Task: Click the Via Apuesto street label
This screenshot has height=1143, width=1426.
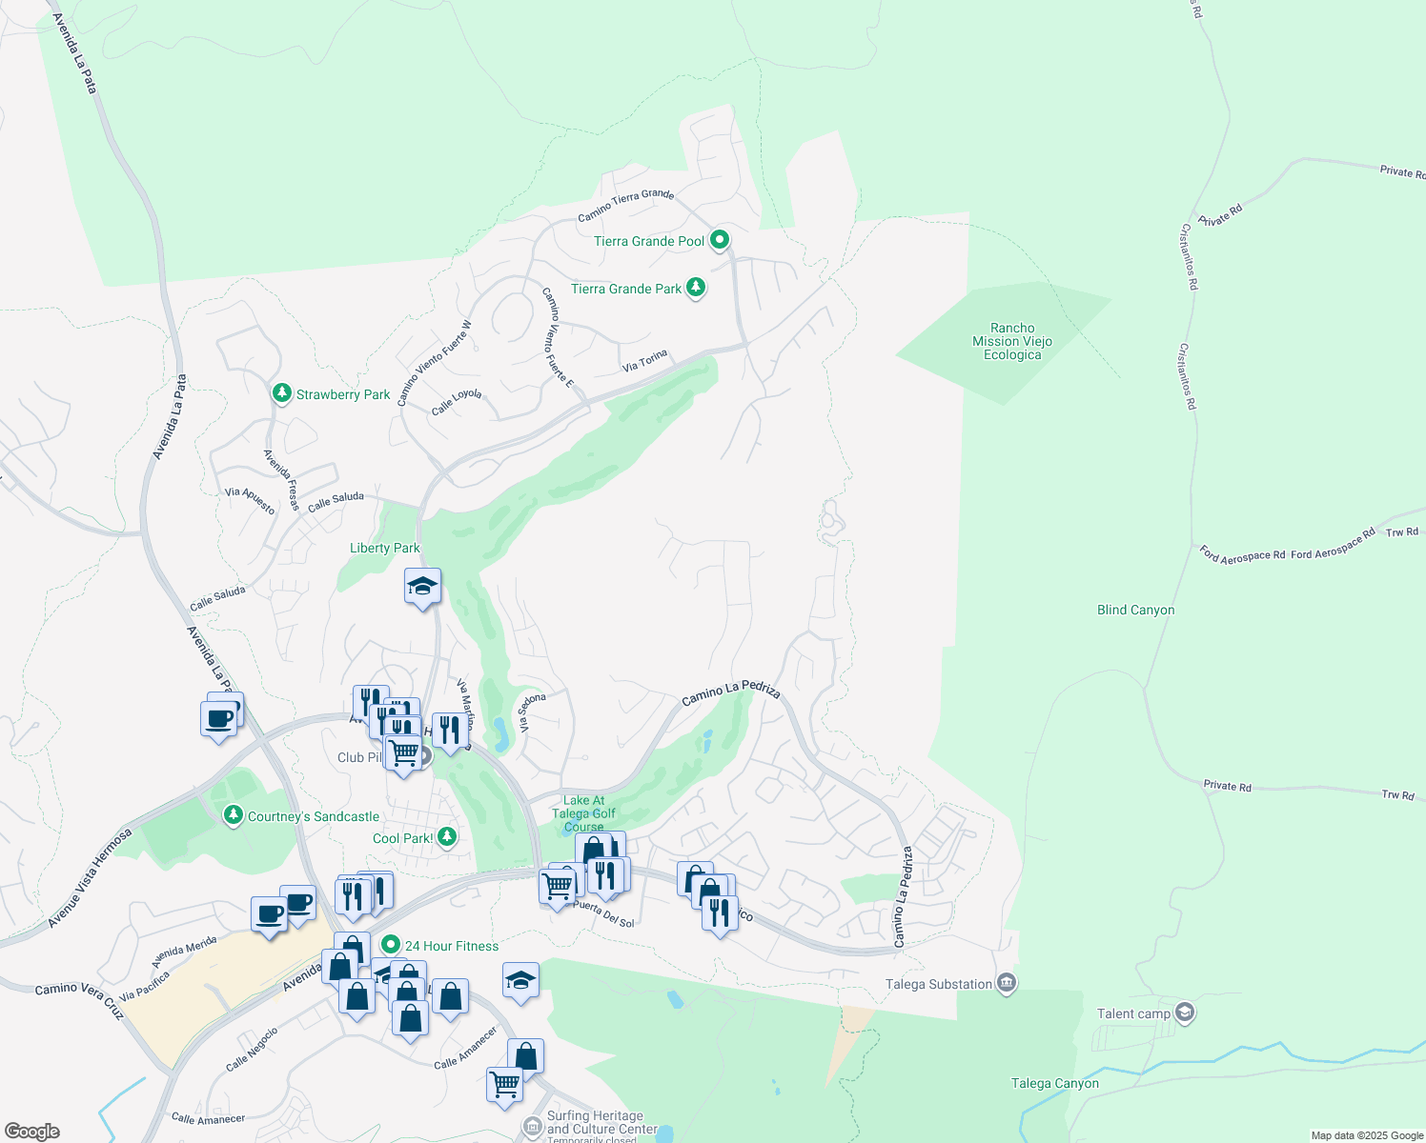Action: (250, 501)
